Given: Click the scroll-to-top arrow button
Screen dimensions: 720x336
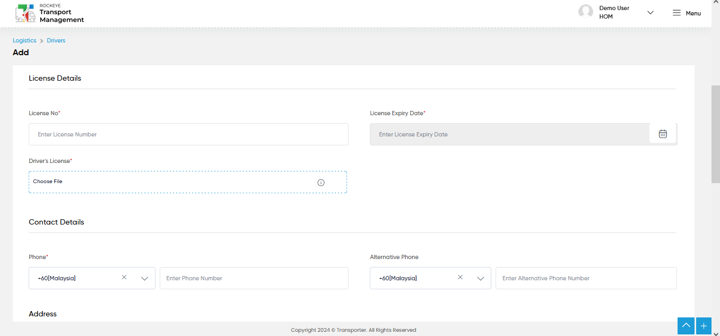Looking at the screenshot, I should pos(686,325).
